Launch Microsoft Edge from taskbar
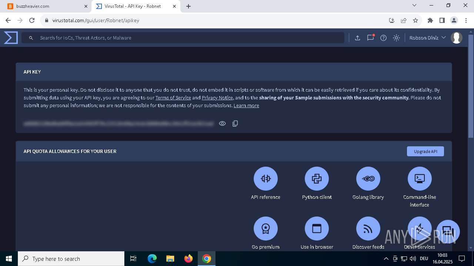The image size is (474, 266). [152, 259]
